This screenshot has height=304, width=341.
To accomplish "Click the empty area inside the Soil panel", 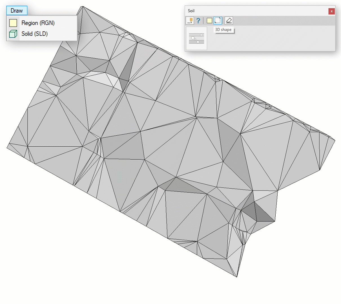I will (271, 39).
